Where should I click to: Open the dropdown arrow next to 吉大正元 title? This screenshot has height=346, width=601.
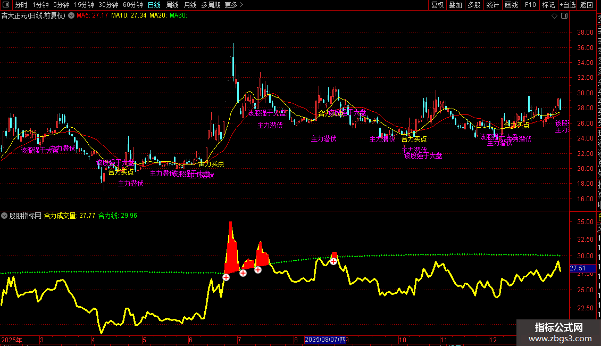click(71, 16)
